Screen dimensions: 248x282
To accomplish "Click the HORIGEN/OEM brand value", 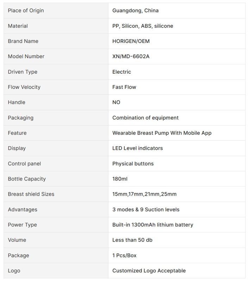I will click(x=131, y=41).
